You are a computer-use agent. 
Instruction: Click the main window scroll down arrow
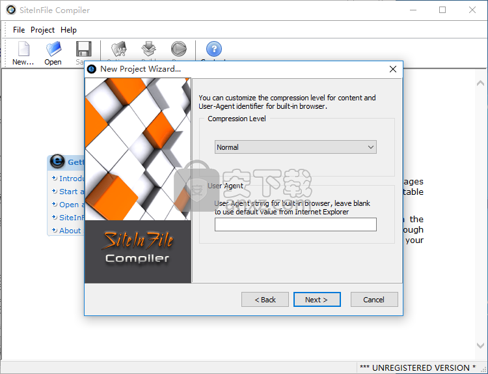pyautogui.click(x=480, y=345)
